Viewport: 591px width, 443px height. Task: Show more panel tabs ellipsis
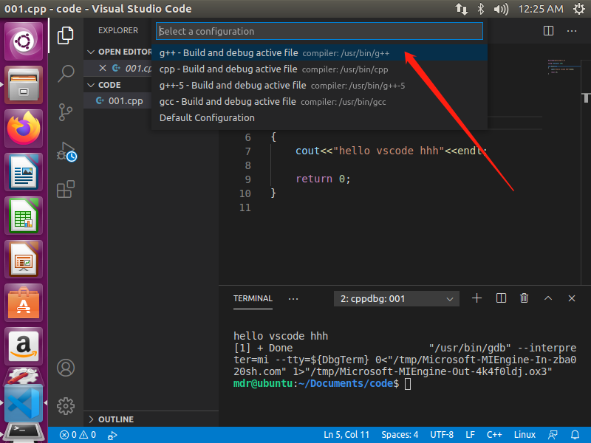[x=293, y=299]
